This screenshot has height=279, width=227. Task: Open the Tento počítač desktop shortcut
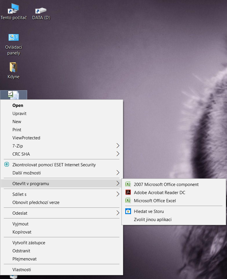pyautogui.click(x=14, y=12)
